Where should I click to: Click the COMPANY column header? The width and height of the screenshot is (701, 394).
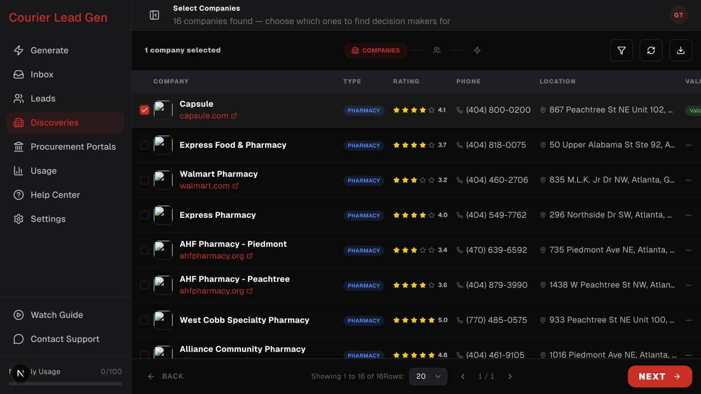tap(171, 82)
